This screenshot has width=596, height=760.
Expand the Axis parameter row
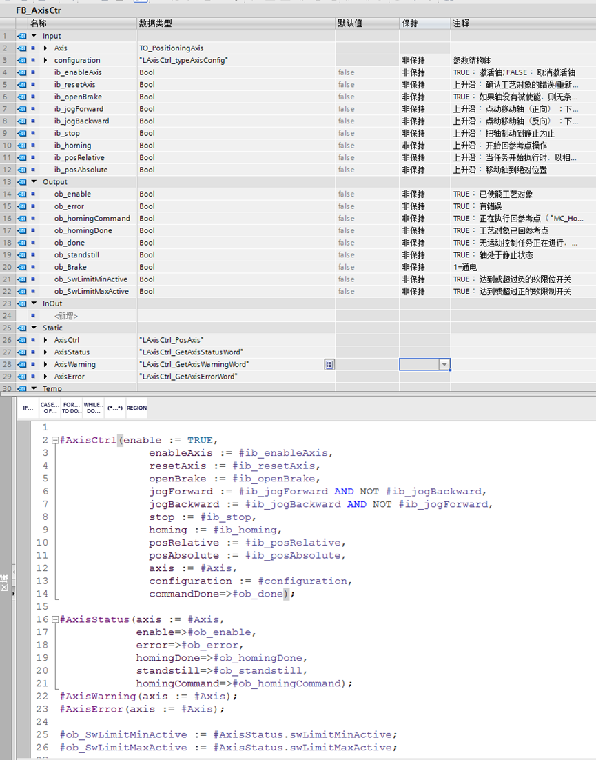(x=45, y=48)
